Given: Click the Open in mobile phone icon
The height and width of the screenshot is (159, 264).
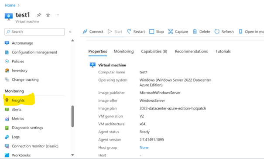Looking at the screenshot, I should coord(240,31).
